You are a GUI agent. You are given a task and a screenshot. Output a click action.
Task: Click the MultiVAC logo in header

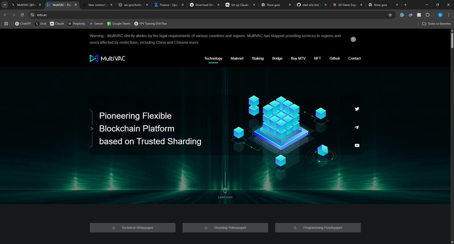(x=107, y=58)
